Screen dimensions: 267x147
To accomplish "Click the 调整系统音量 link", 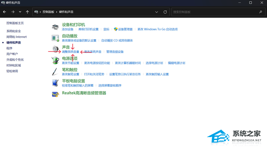I will pos(70,52).
